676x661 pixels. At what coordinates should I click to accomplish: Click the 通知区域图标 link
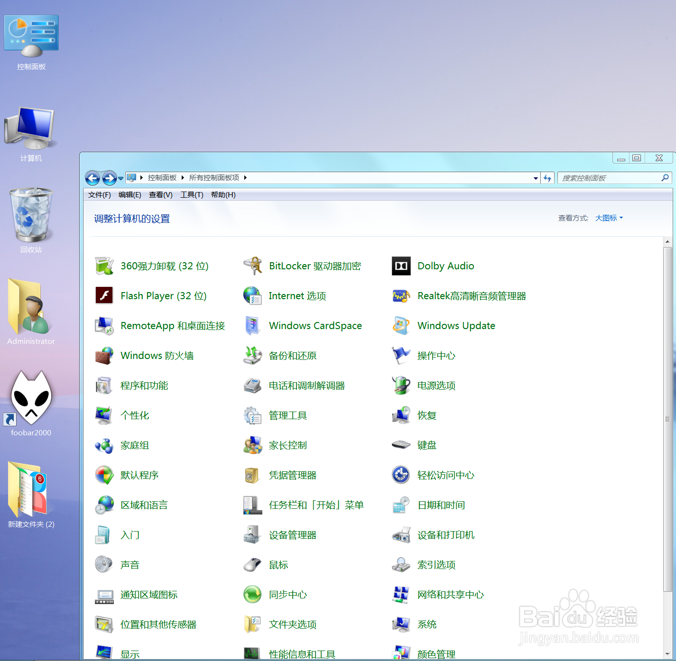pos(149,595)
